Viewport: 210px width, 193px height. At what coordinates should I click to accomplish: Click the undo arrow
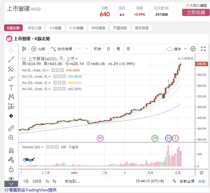click(x=79, y=49)
